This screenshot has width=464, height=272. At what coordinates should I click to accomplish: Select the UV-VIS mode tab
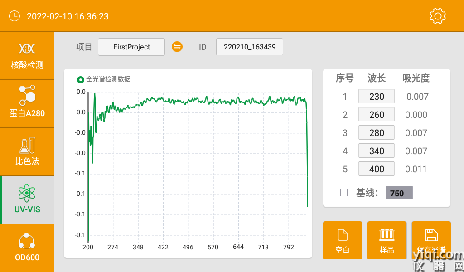[x=27, y=200]
